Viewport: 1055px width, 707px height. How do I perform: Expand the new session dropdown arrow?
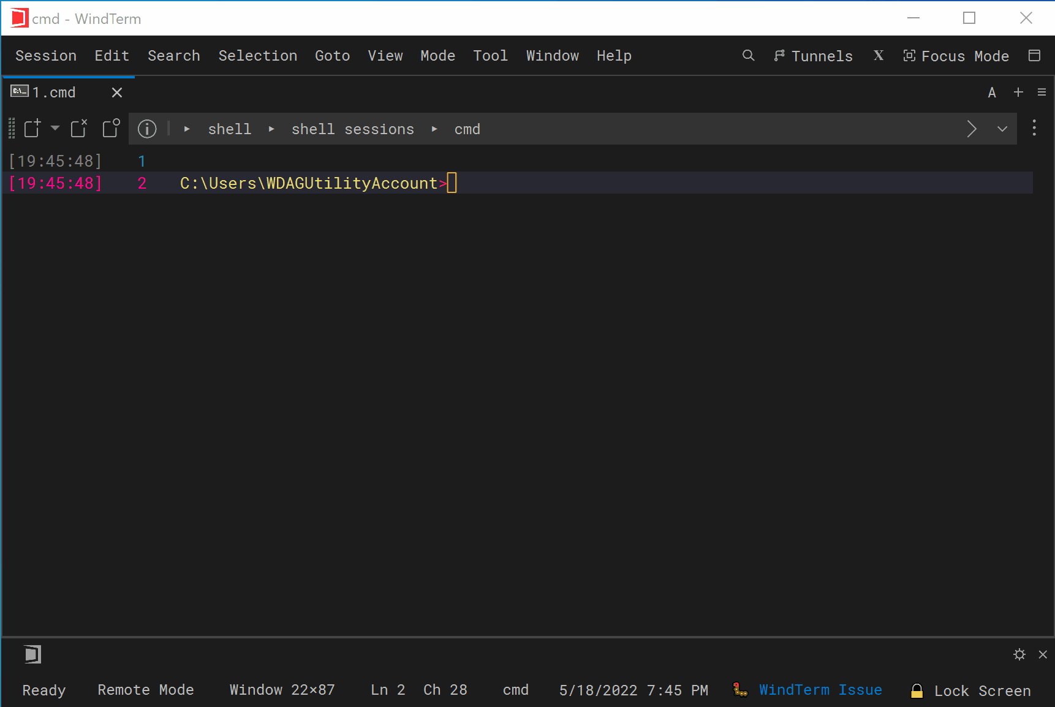click(55, 128)
